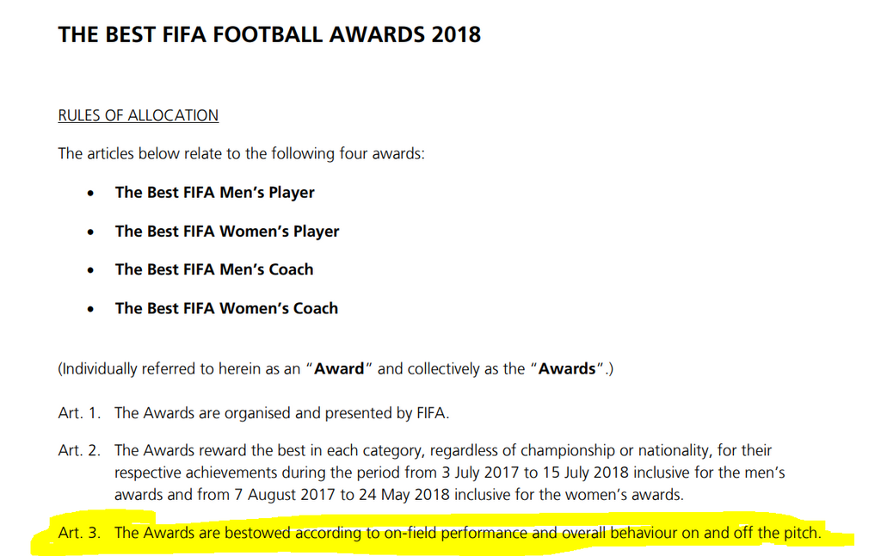Viewport: 881px width, 556px height.
Task: Click the bold word 'Award' in parentheses
Action: click(339, 368)
